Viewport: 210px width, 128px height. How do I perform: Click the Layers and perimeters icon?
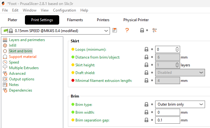click(x=5, y=40)
